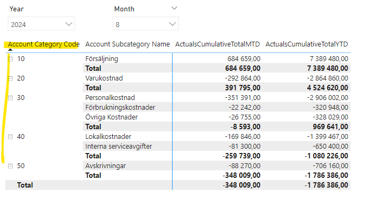Sort by ActualsCumulativeTotalYTD column header
The width and height of the screenshot is (386, 213).
[307, 44]
